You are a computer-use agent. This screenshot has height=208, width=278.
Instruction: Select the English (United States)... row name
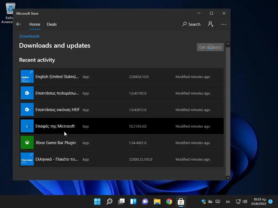pyautogui.click(x=57, y=77)
